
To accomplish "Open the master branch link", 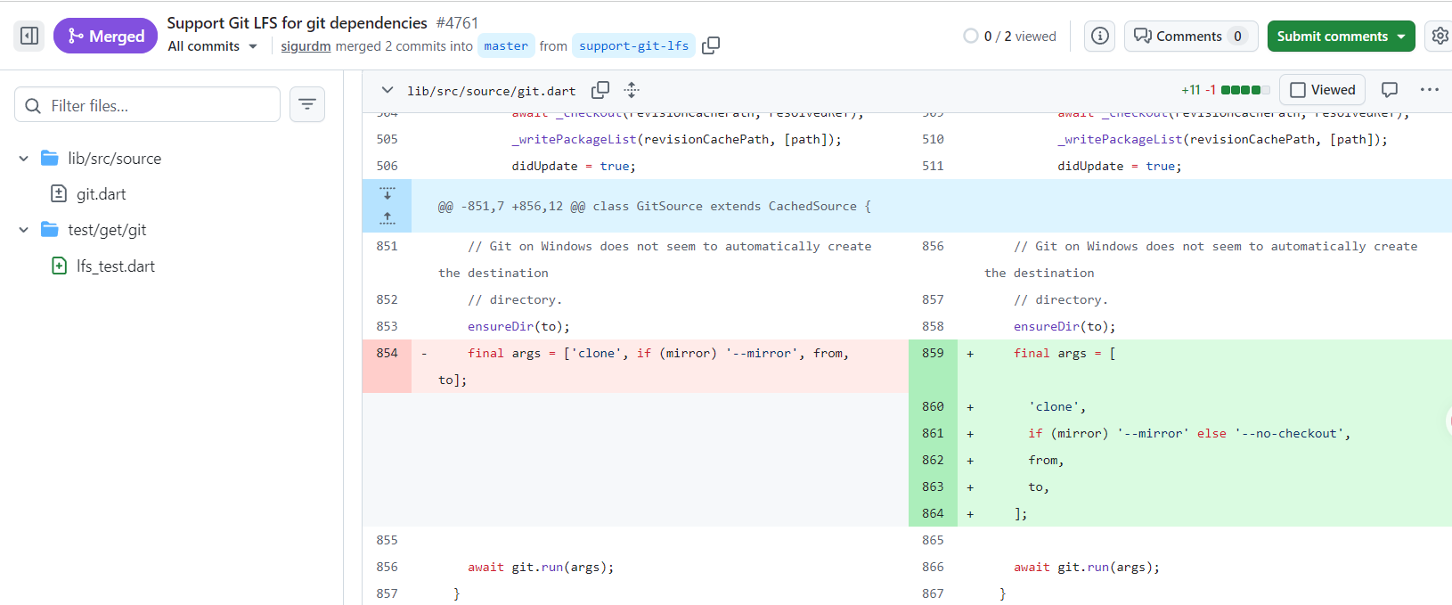I will [x=506, y=45].
